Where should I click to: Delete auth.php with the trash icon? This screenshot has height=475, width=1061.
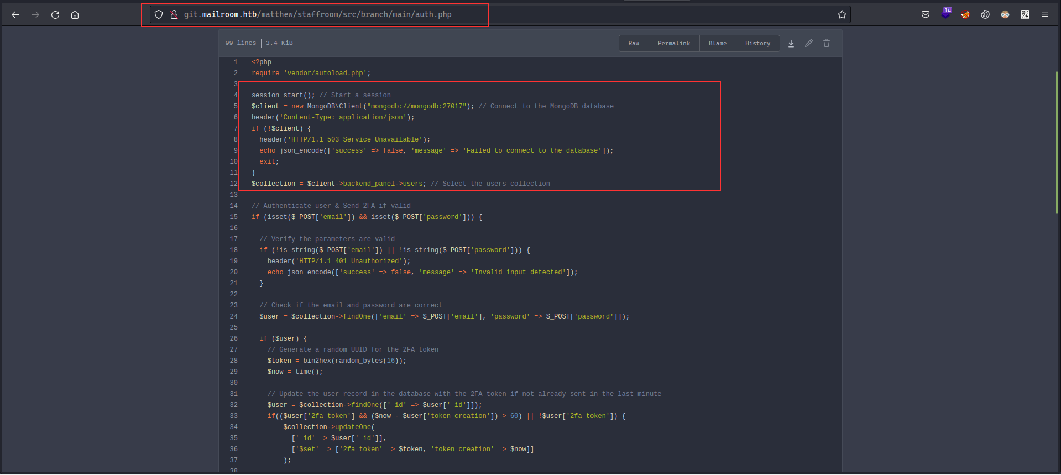click(x=827, y=43)
